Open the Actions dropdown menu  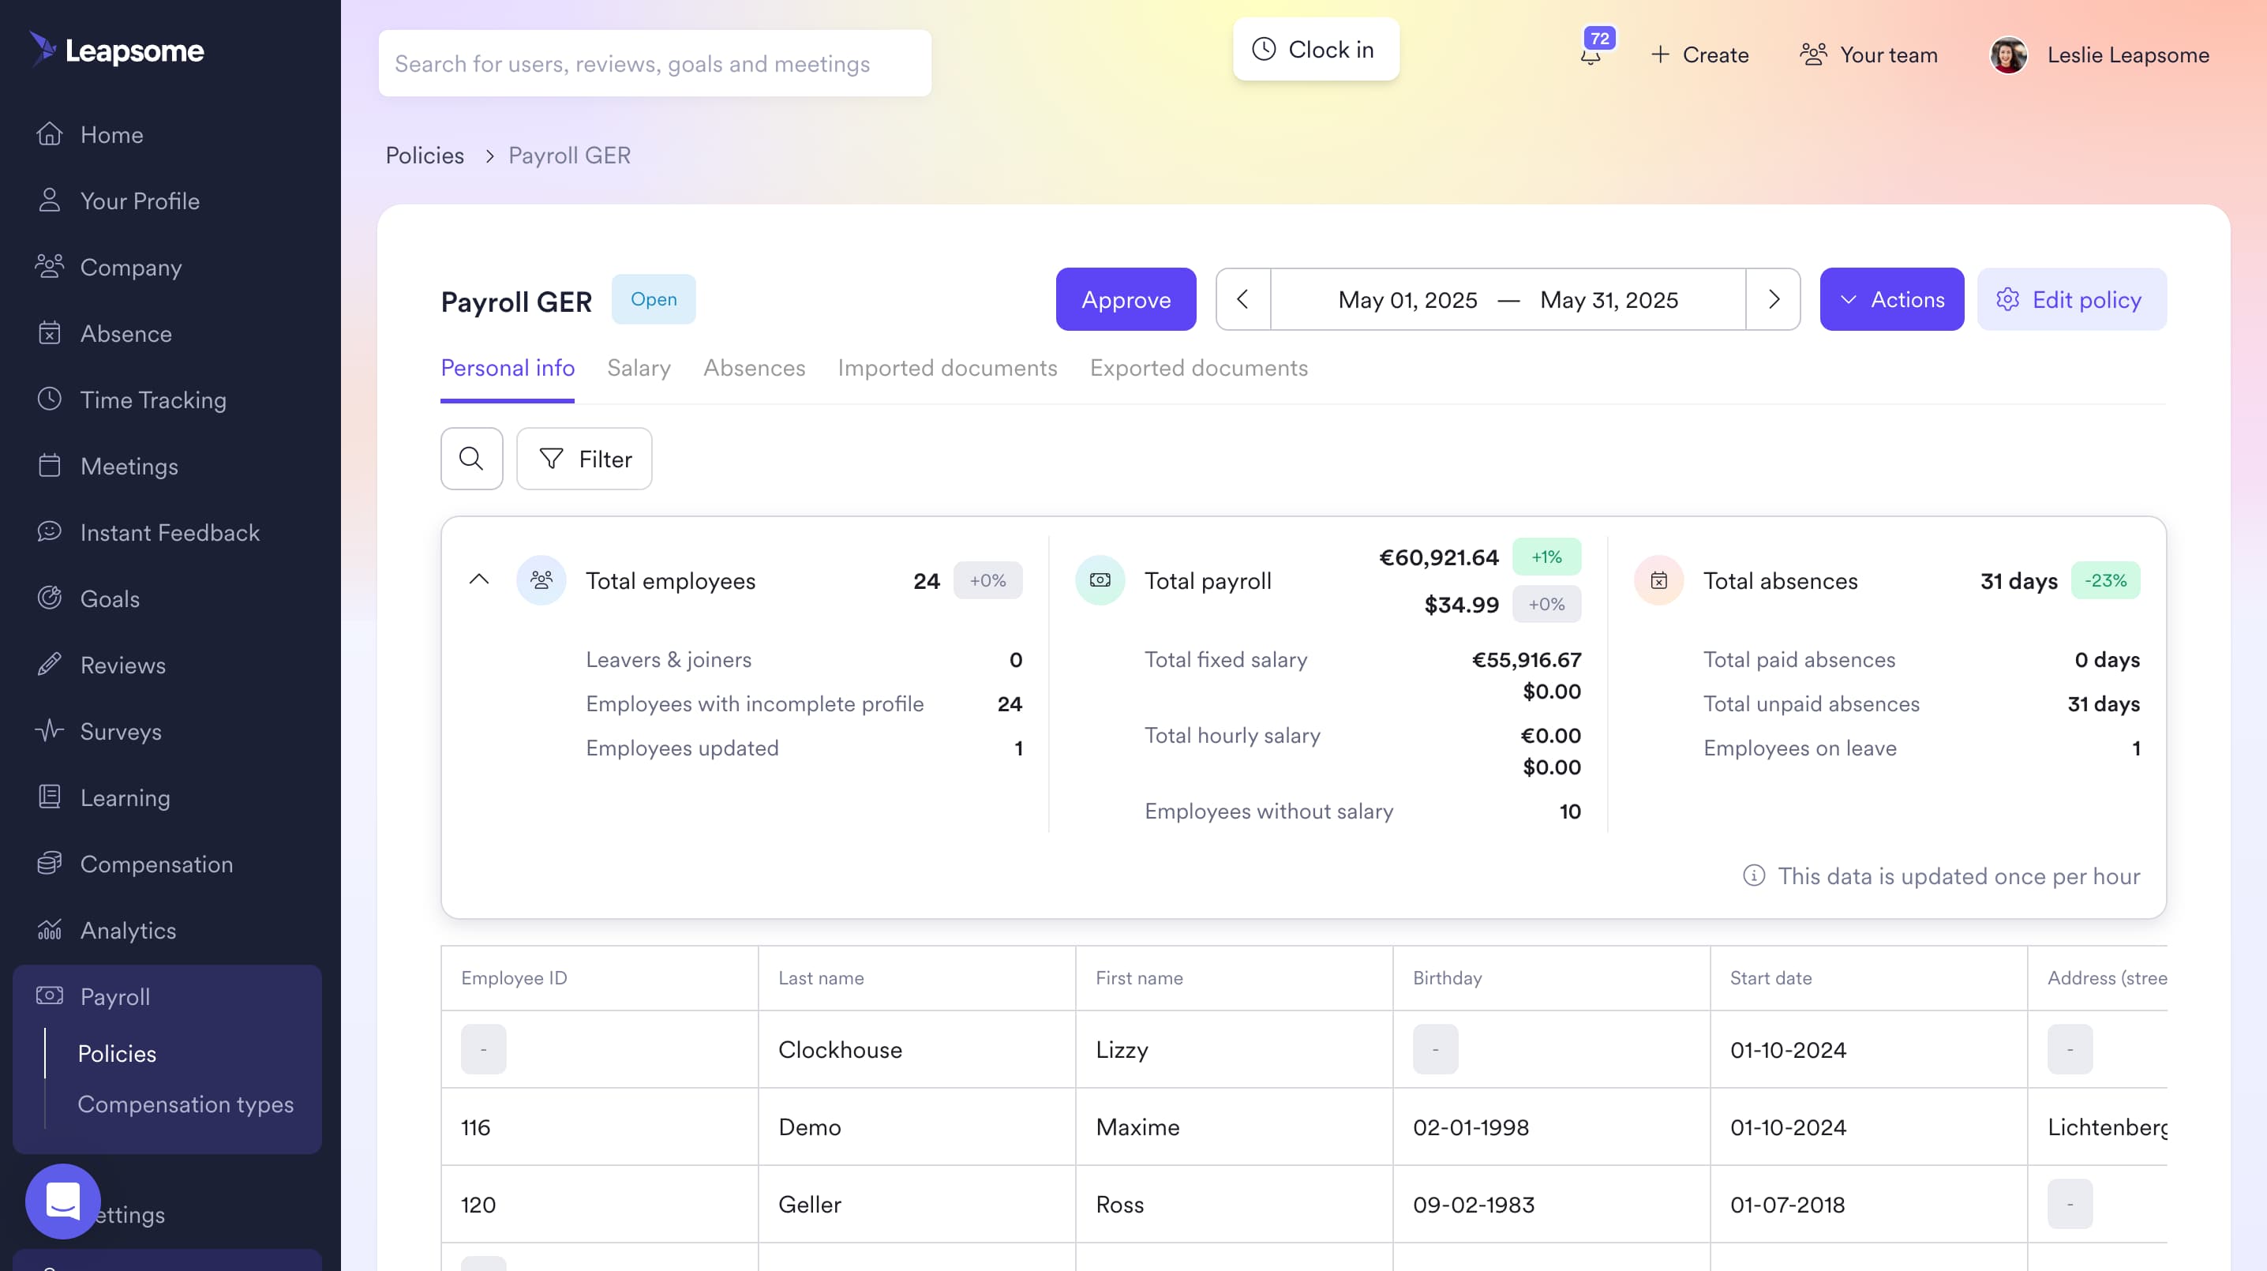coord(1891,299)
